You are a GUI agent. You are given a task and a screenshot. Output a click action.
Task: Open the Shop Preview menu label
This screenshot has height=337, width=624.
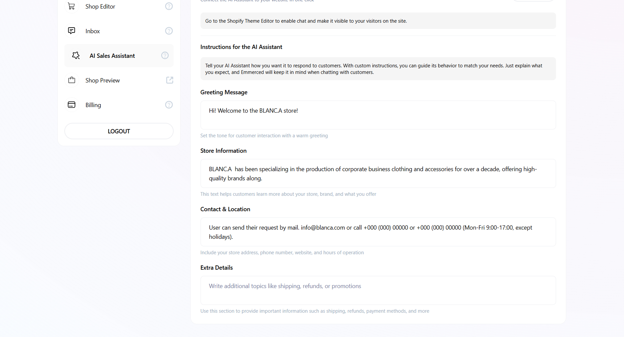coord(102,80)
